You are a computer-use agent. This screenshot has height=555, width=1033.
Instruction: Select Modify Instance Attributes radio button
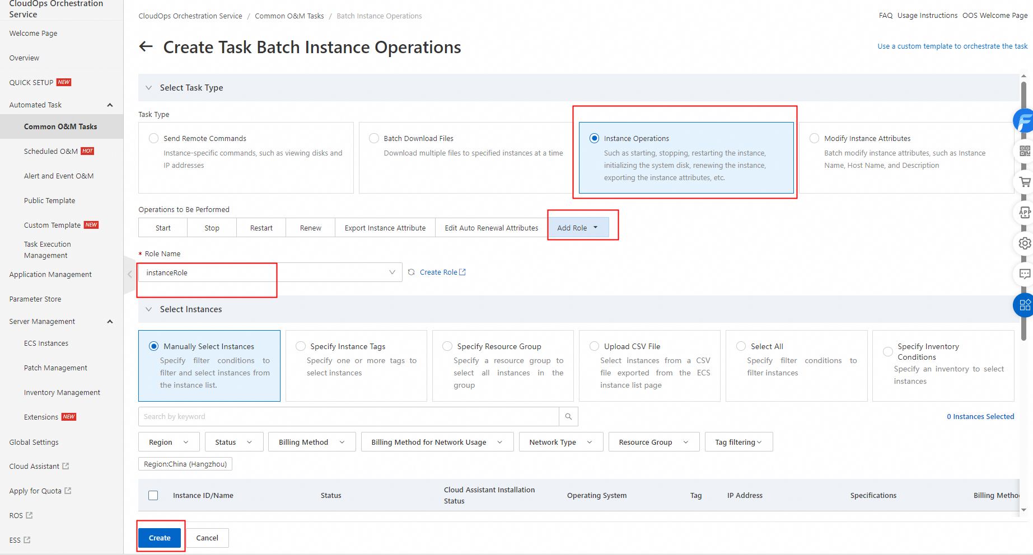click(814, 138)
